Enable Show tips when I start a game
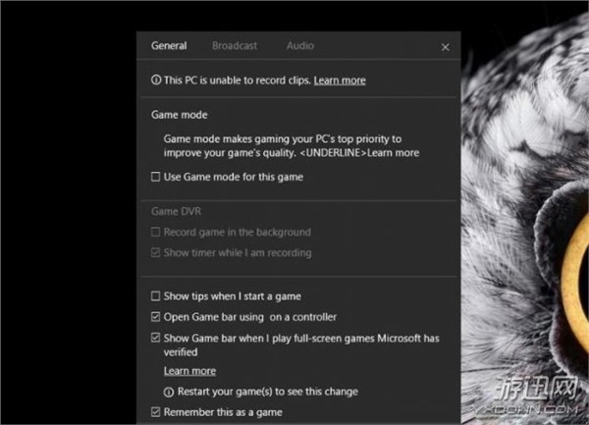 pos(155,295)
